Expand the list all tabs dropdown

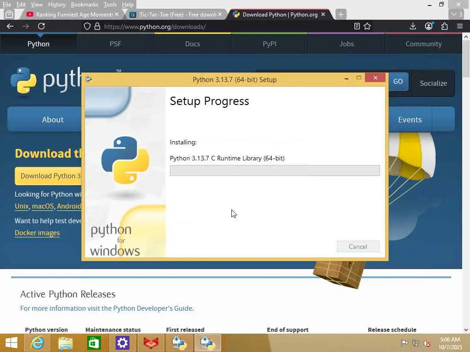[457, 14]
